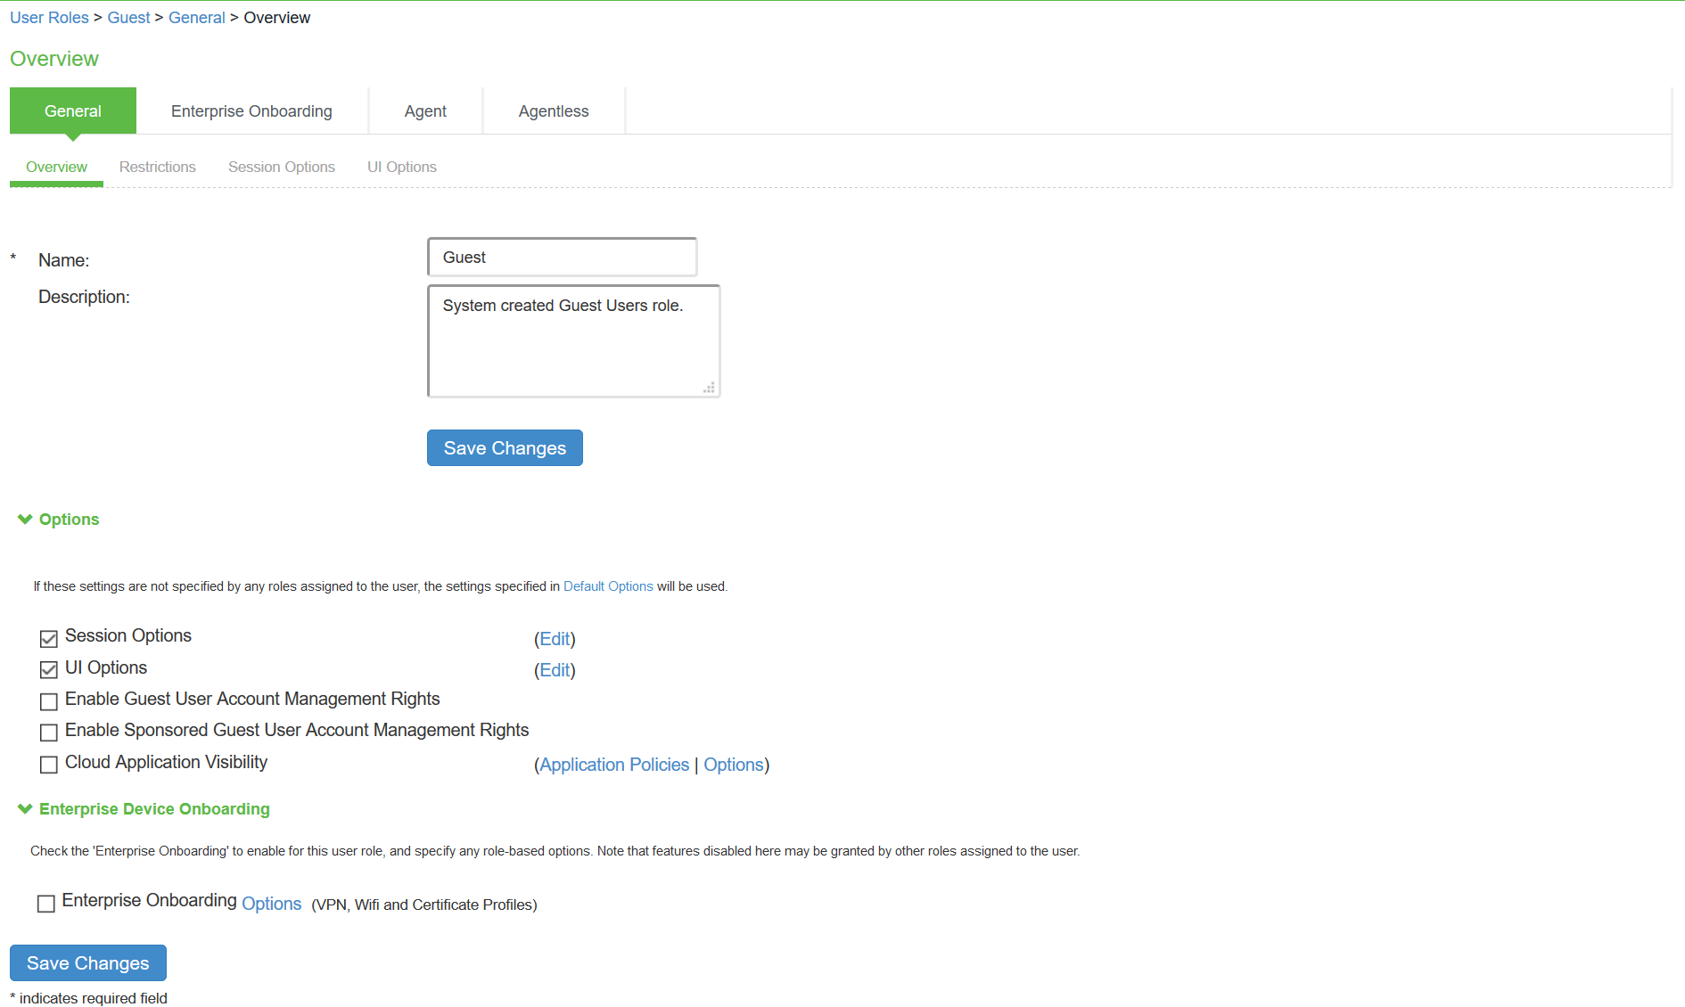Image resolution: width=1685 pixels, height=1007 pixels.
Task: Select the Restrictions sub-tab
Action: (x=157, y=167)
